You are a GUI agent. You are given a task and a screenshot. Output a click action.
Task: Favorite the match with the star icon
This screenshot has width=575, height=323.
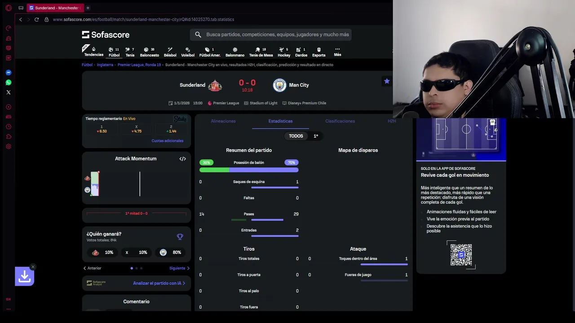[x=387, y=81]
